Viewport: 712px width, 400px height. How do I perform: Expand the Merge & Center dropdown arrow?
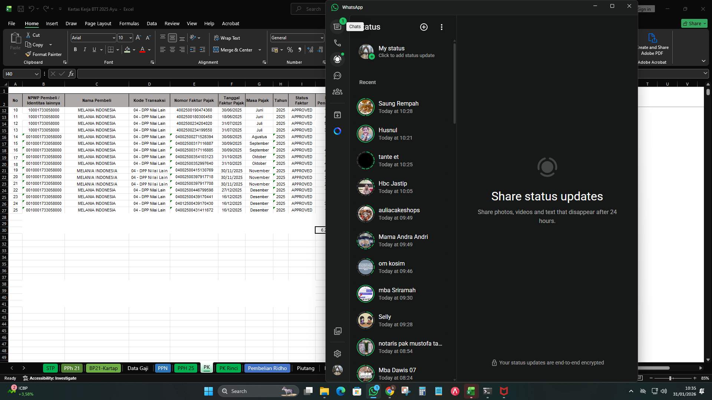pos(260,50)
